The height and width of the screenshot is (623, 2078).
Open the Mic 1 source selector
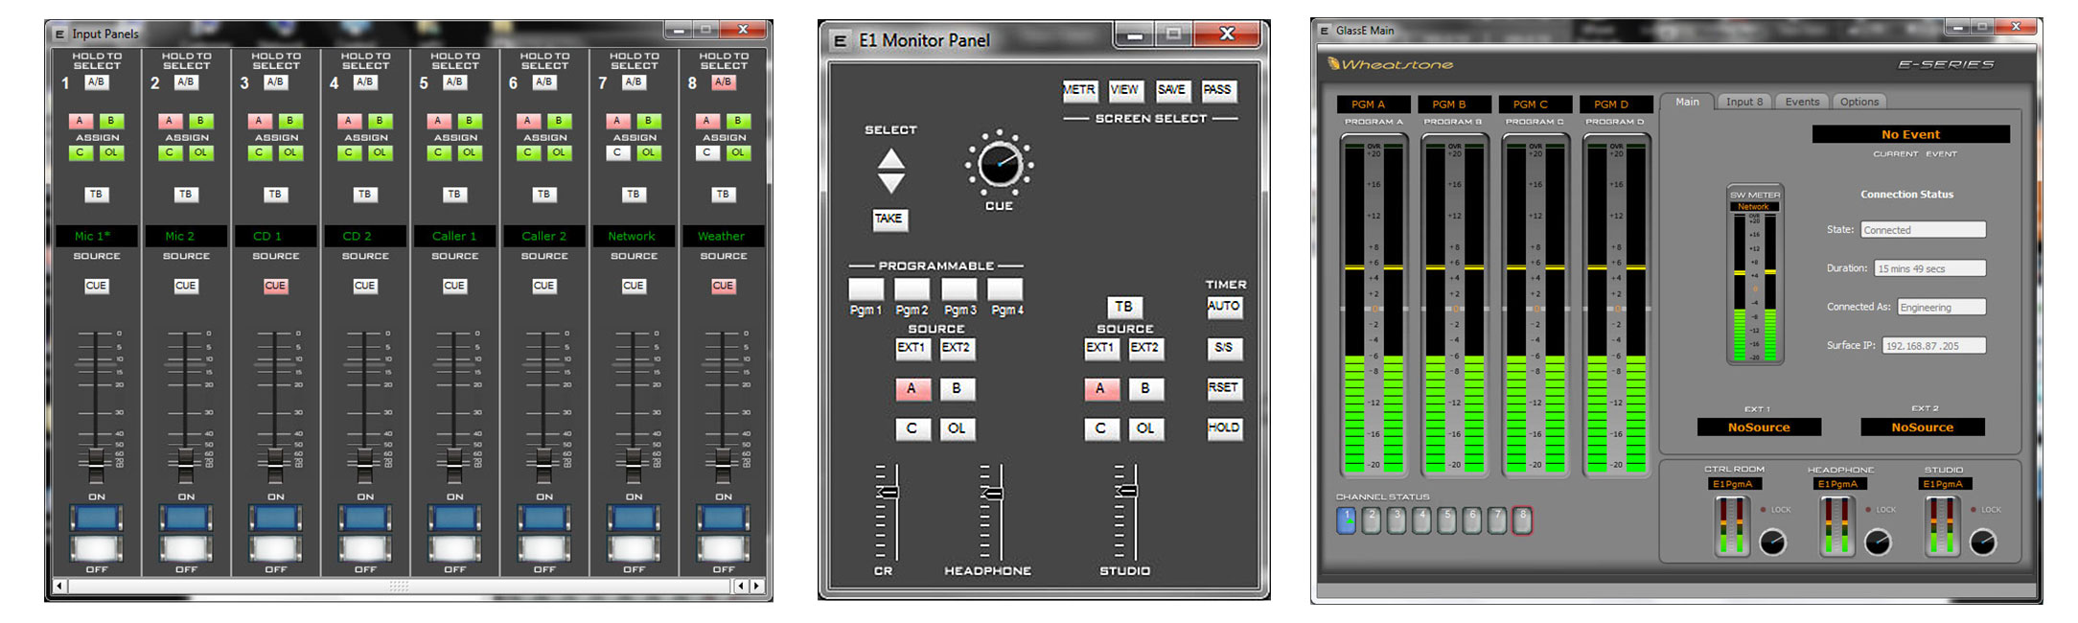97,236
